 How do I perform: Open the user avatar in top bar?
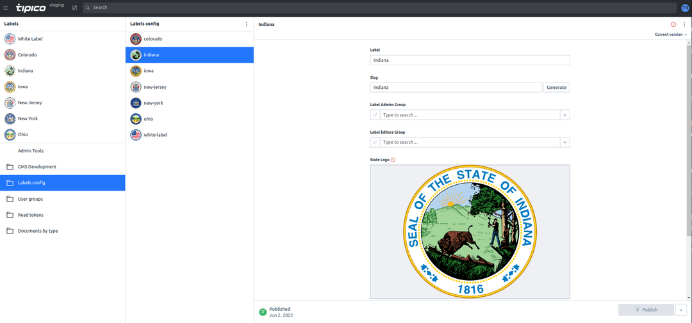coord(685,8)
